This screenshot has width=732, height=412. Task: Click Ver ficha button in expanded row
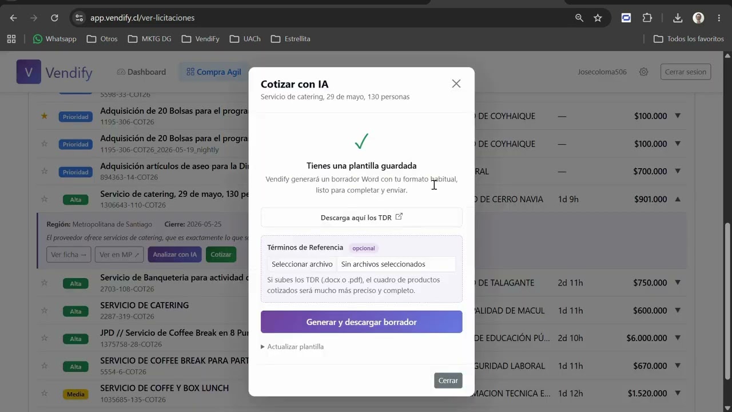(x=69, y=255)
